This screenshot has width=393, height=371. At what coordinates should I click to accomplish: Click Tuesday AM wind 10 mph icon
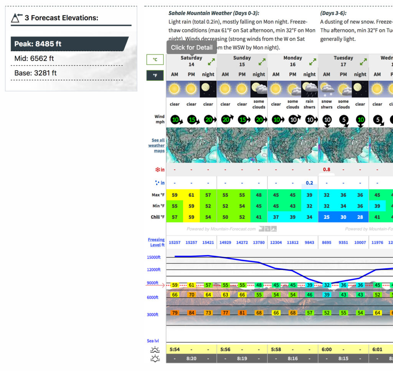coord(327,121)
